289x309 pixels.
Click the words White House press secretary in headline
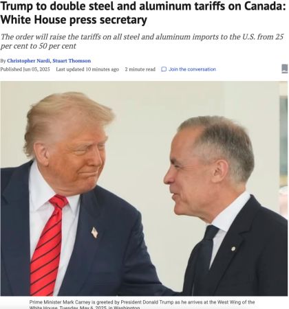(74, 20)
